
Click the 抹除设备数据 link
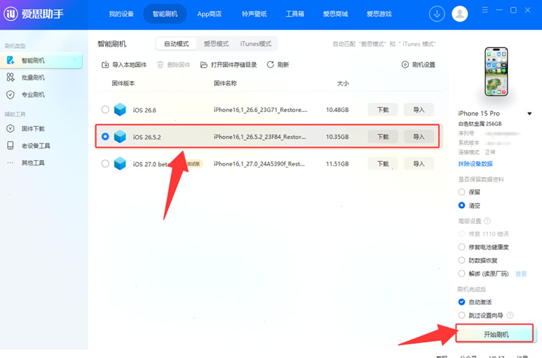476,164
